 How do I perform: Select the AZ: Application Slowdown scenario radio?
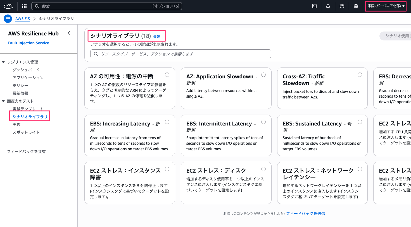click(263, 75)
